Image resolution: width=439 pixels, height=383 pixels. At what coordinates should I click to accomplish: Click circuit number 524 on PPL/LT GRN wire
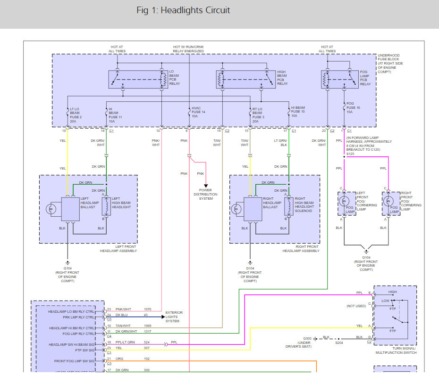tap(147, 342)
